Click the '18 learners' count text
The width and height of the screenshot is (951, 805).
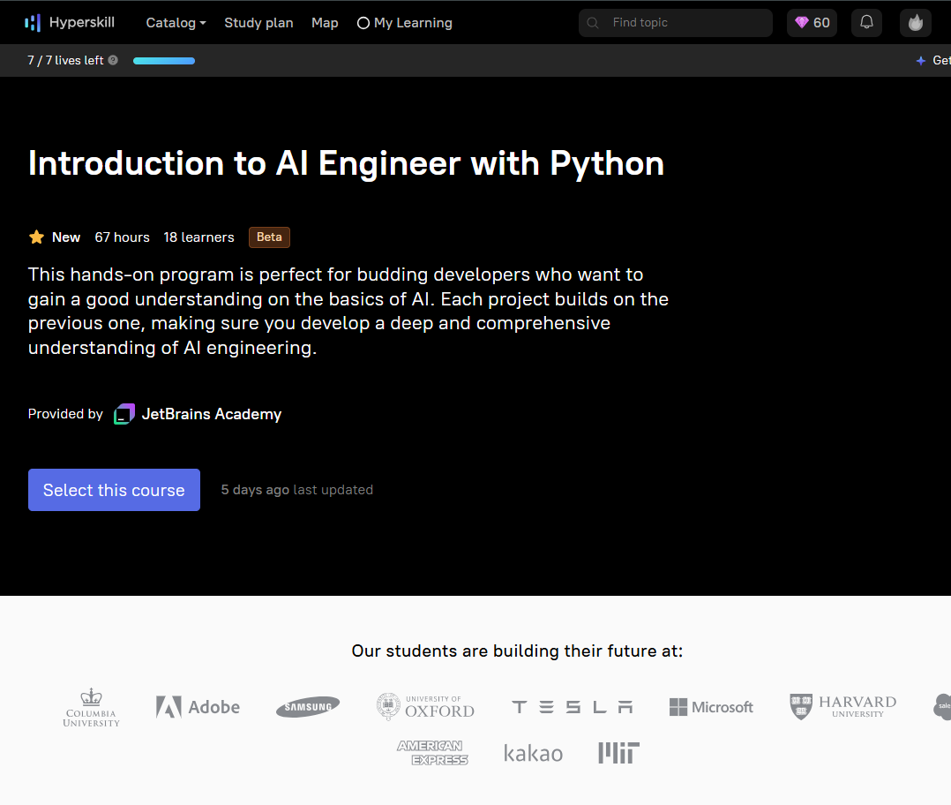(199, 237)
